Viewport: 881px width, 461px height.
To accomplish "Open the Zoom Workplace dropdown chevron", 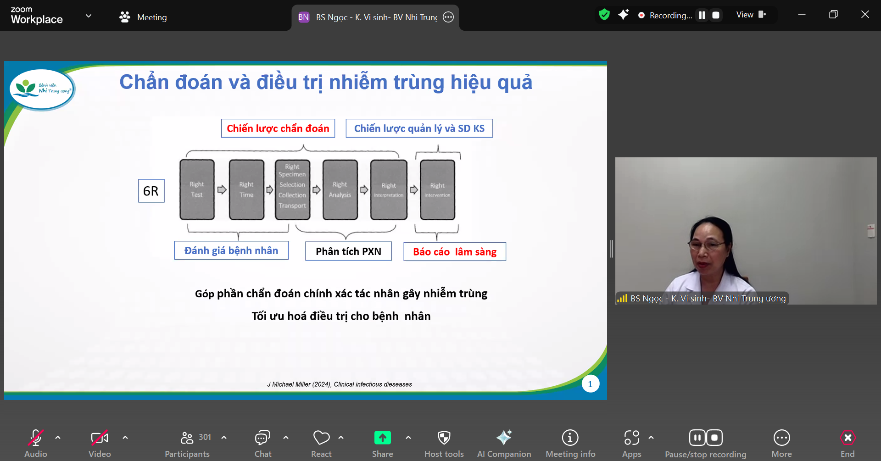I will 89,16.
